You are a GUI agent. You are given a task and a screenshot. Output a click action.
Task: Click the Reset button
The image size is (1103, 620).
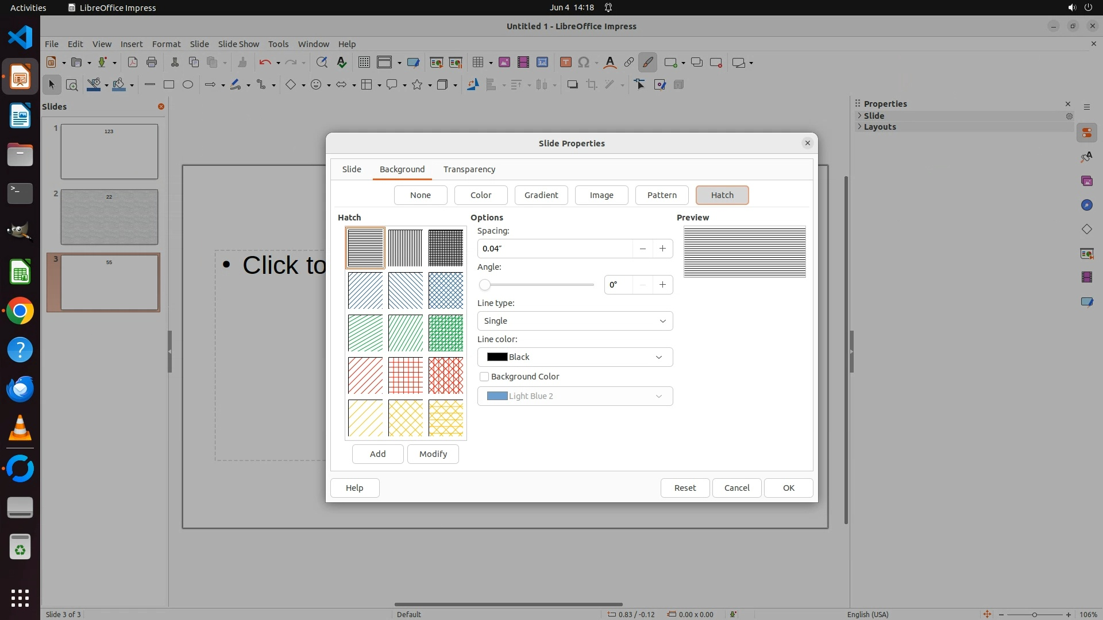tap(685, 488)
